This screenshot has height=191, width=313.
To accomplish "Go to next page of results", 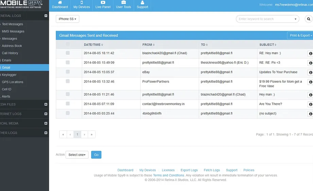I will click(x=84, y=134).
